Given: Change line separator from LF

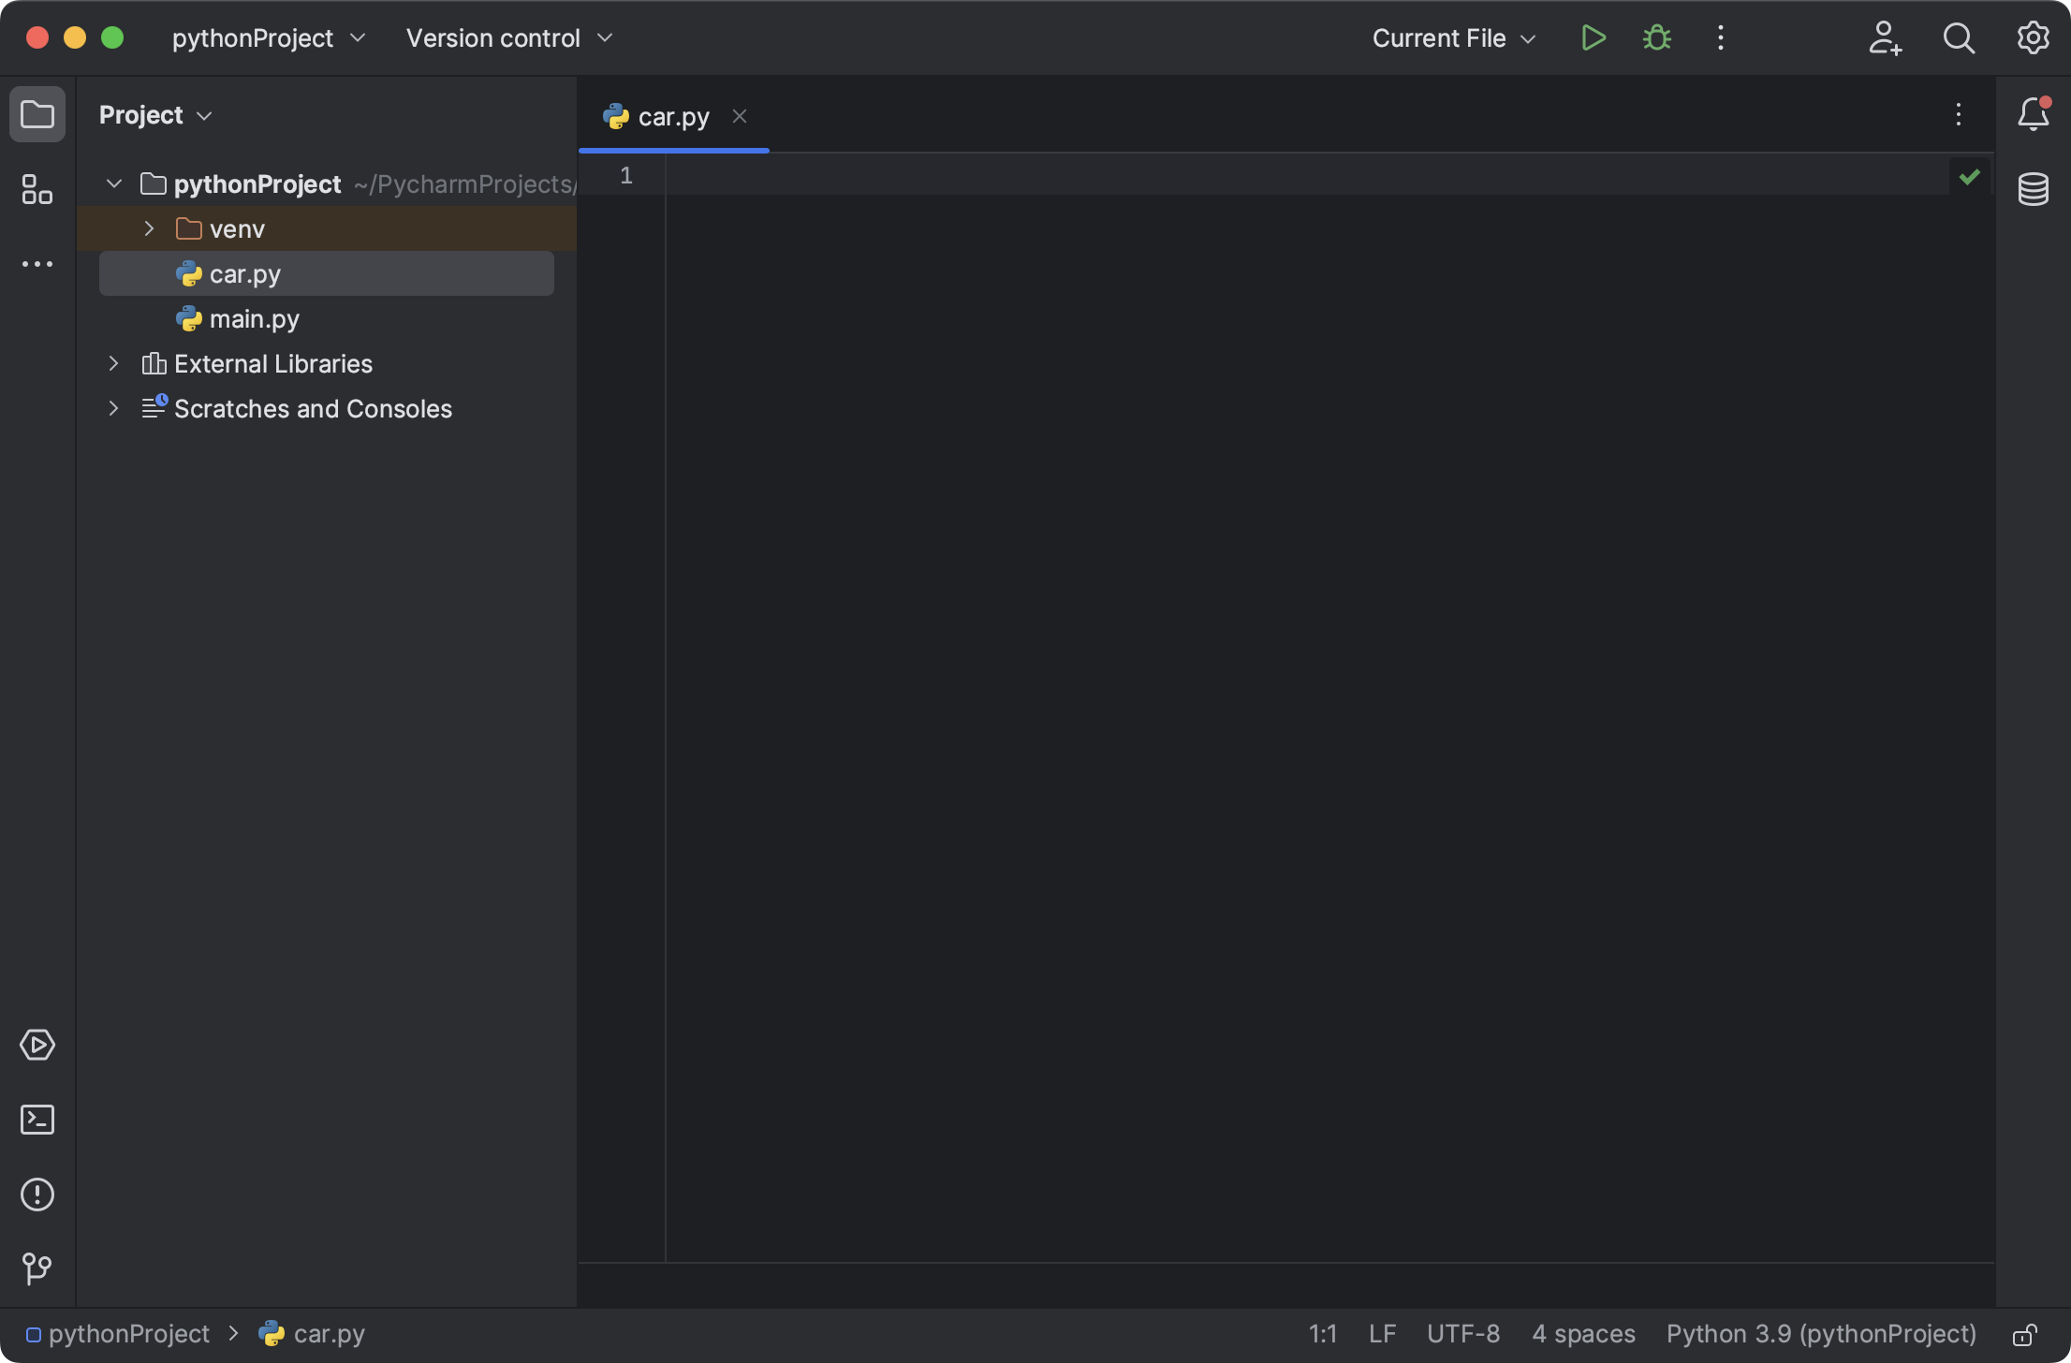Looking at the screenshot, I should click(x=1382, y=1333).
